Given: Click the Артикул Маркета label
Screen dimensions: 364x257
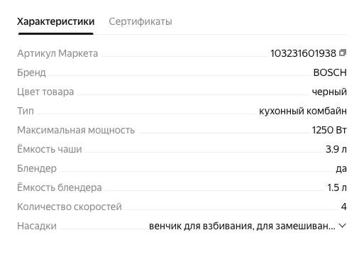Looking at the screenshot, I should (x=57, y=53).
